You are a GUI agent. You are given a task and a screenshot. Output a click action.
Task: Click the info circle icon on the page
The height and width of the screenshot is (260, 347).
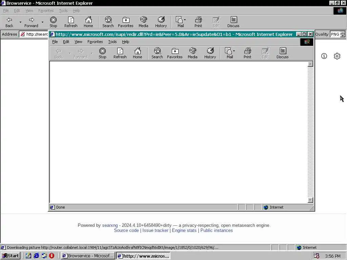[324, 56]
